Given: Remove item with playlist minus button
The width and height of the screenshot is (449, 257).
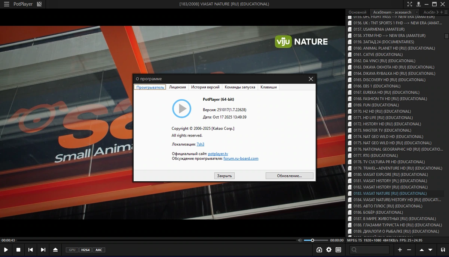Looking at the screenshot, I should [409, 250].
